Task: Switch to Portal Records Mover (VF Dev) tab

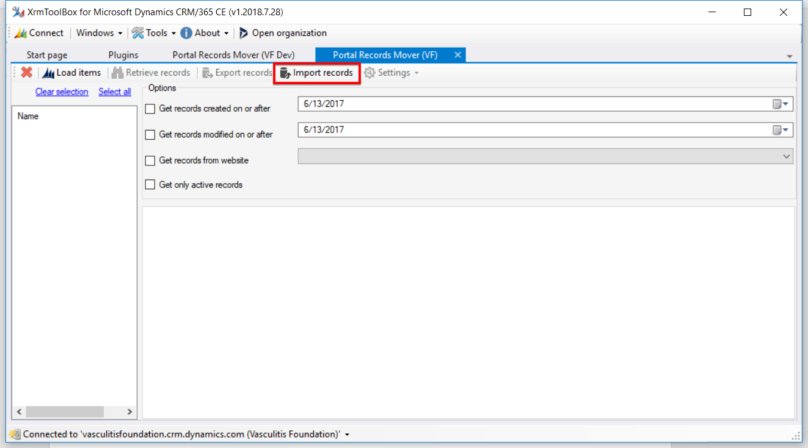Action: point(233,55)
